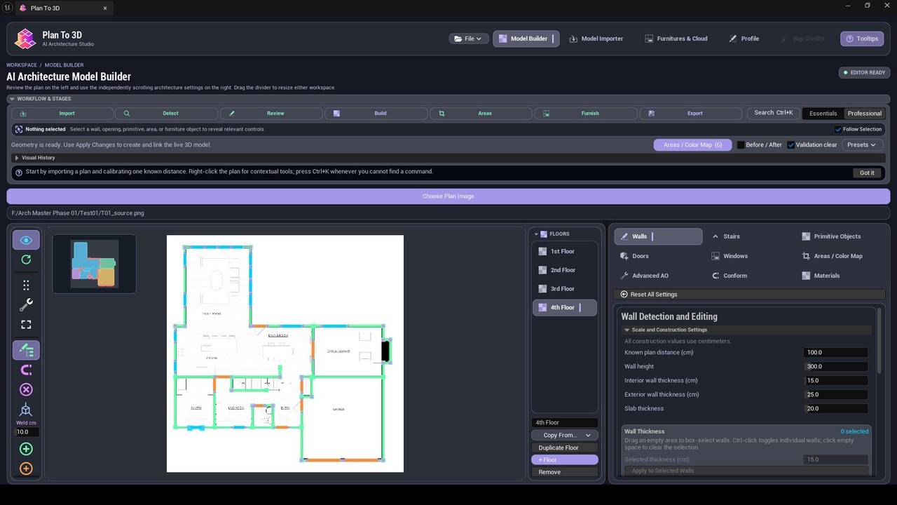This screenshot has width=897, height=505.
Task: Open the Areas workflow stage
Action: 481,113
